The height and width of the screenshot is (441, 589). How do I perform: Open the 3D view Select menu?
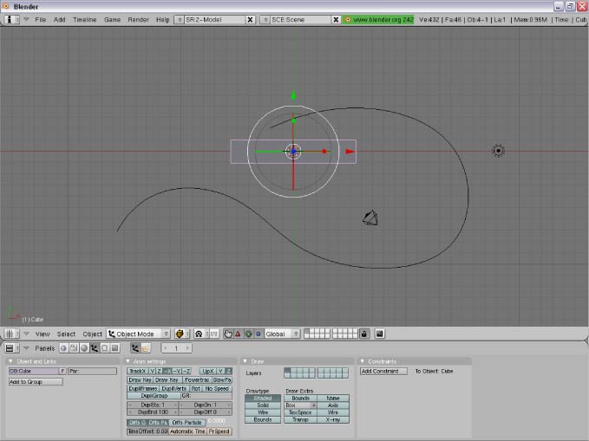pos(66,334)
